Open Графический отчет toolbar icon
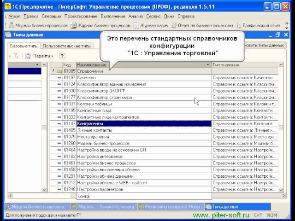Screen dimensions: 295x221 pos(239,25)
